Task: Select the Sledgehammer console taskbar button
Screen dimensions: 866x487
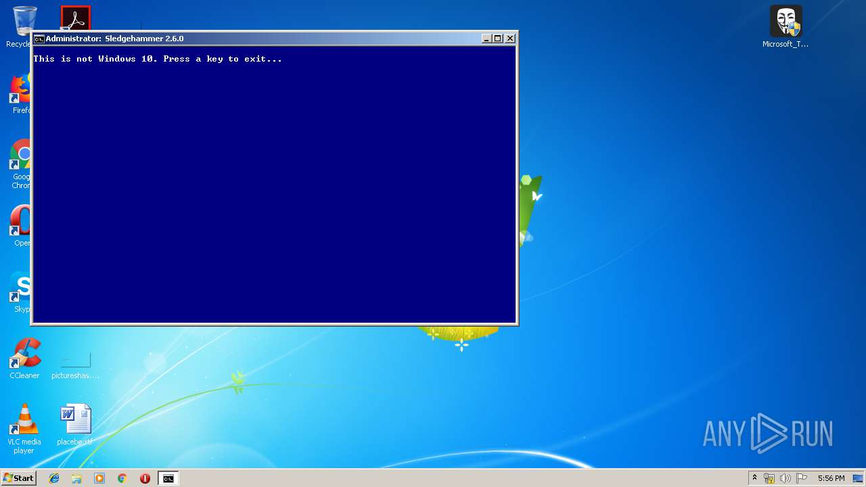Action: point(168,478)
